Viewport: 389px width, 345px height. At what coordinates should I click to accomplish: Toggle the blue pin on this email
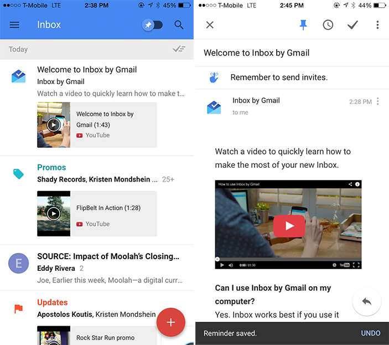click(x=303, y=25)
